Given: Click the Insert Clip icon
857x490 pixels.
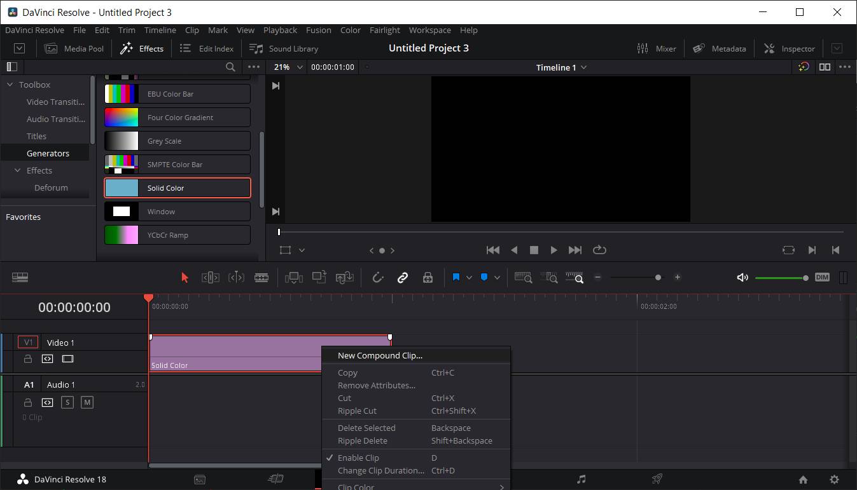Looking at the screenshot, I should coord(294,277).
